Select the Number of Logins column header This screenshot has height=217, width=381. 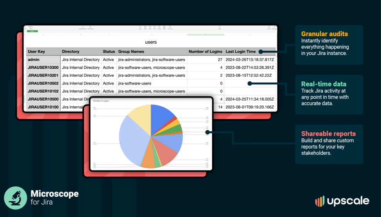pyautogui.click(x=206, y=52)
